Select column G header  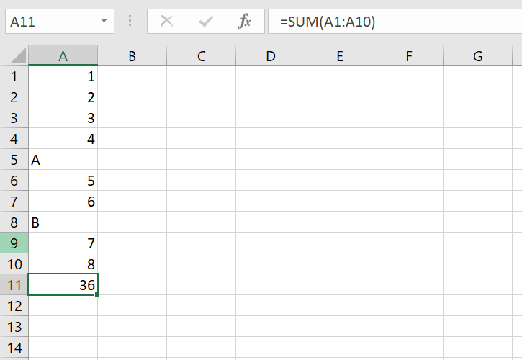point(478,55)
